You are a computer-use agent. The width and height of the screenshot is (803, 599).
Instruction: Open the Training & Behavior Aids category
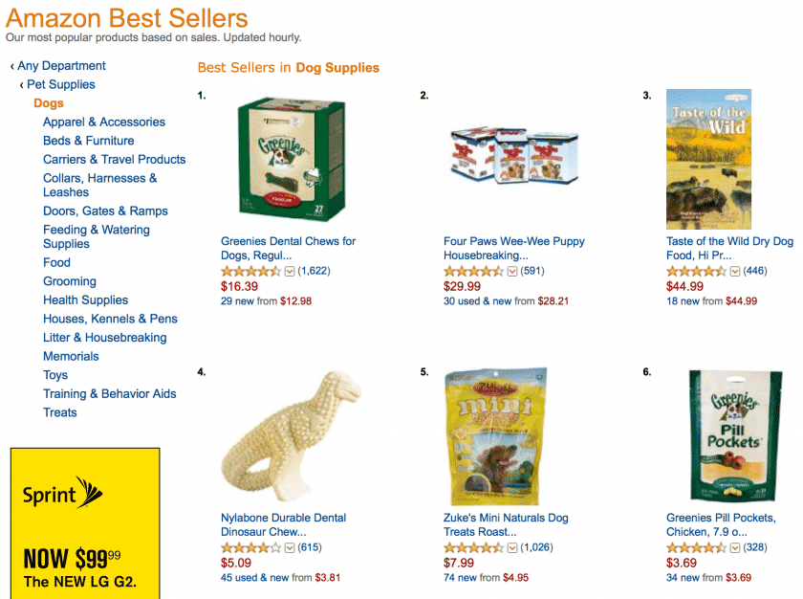click(110, 393)
